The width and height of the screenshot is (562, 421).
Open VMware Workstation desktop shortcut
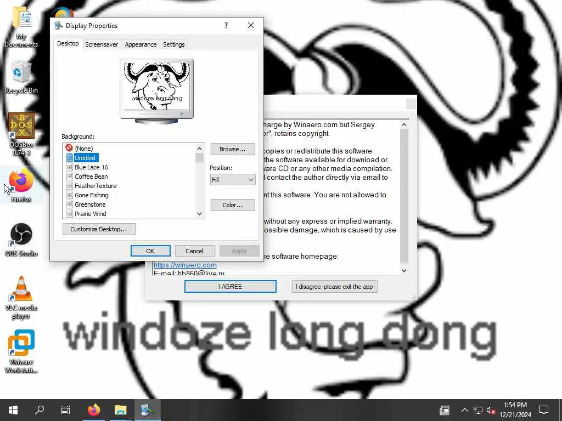pyautogui.click(x=21, y=351)
